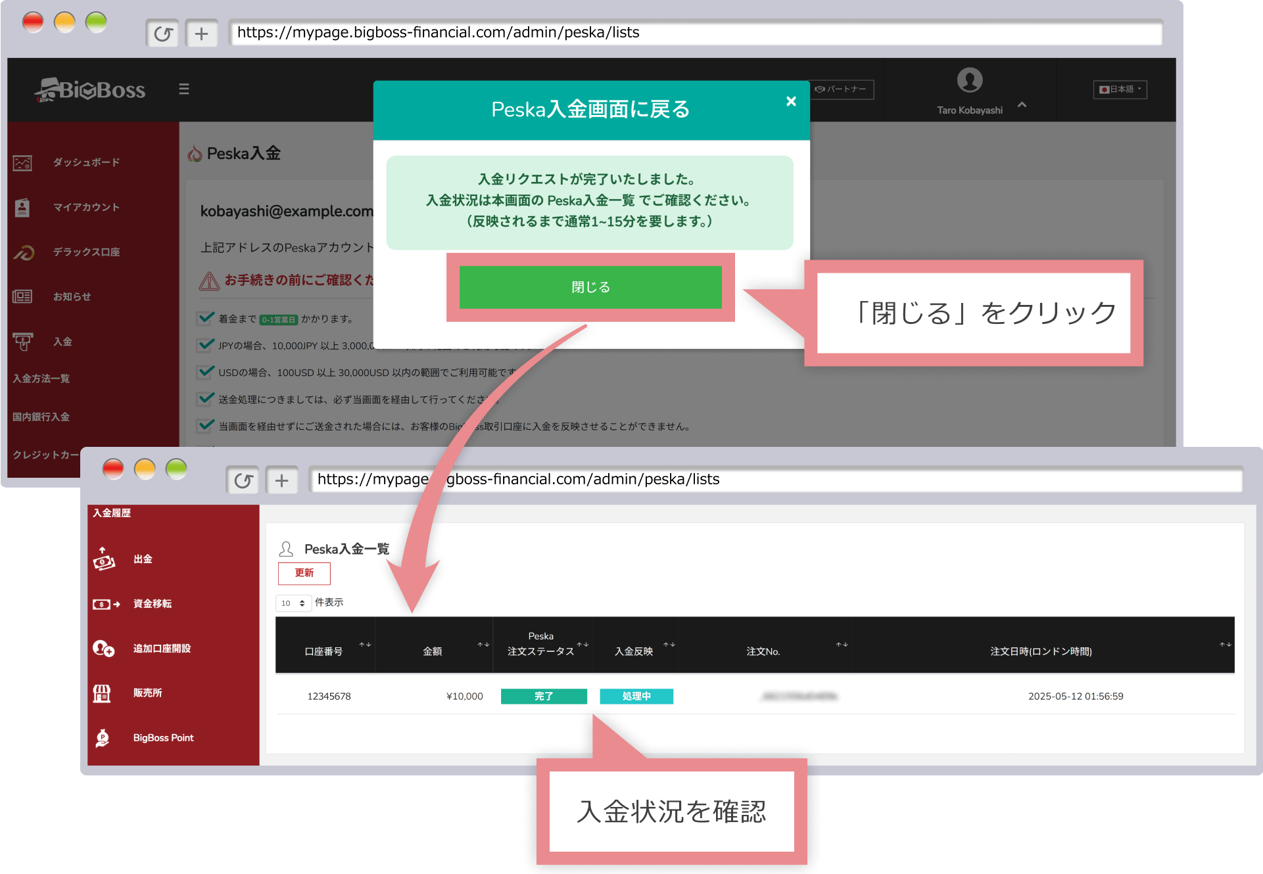Click the news (お知らせ) sidebar icon
The height and width of the screenshot is (874, 1263).
click(x=22, y=297)
